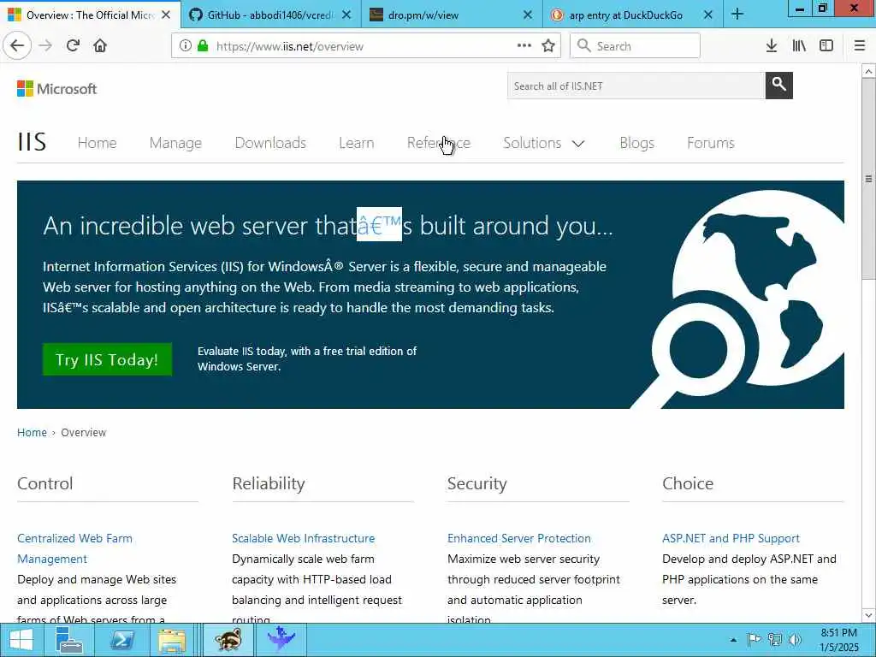Viewport: 876px width, 657px height.
Task: Click the green secure padlock icon
Action: tap(203, 46)
